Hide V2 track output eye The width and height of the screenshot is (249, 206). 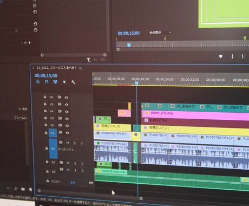click(67, 126)
